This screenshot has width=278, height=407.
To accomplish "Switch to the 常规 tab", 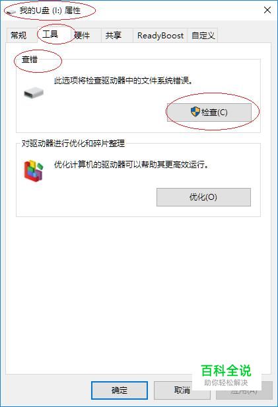I will (18, 35).
